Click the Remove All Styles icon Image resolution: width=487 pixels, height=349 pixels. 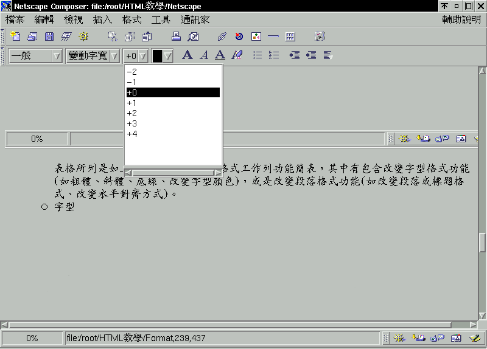[237, 55]
